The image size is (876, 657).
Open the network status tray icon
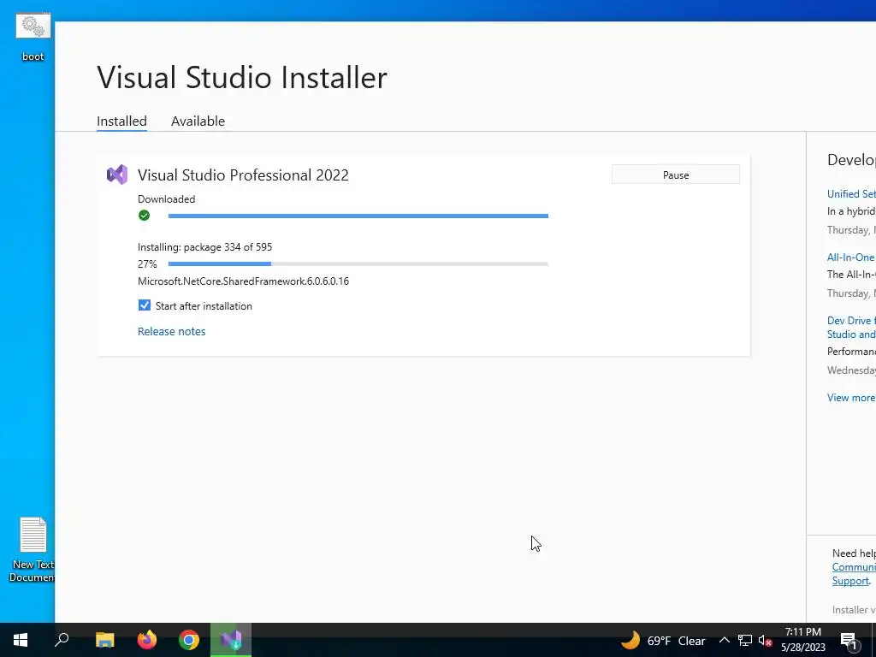(745, 640)
